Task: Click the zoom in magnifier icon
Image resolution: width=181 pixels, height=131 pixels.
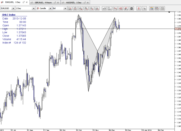Action: click(86, 8)
